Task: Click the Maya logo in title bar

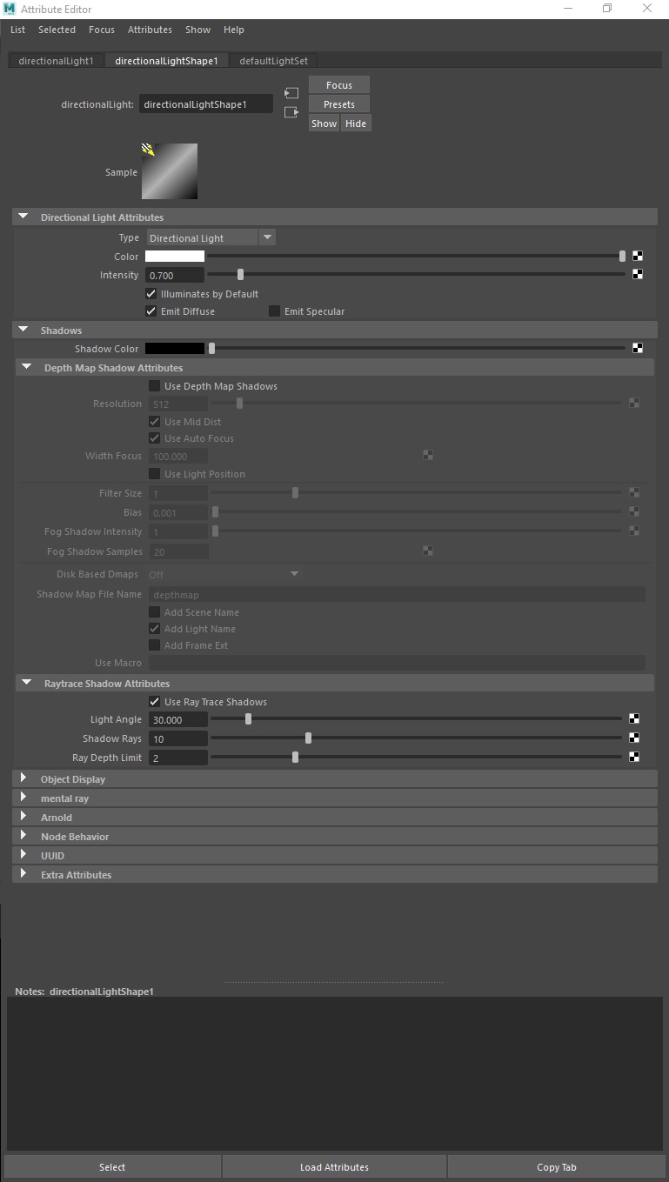Action: (x=10, y=8)
